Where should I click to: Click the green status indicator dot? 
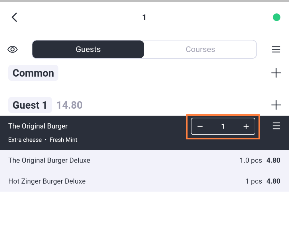[276, 17]
